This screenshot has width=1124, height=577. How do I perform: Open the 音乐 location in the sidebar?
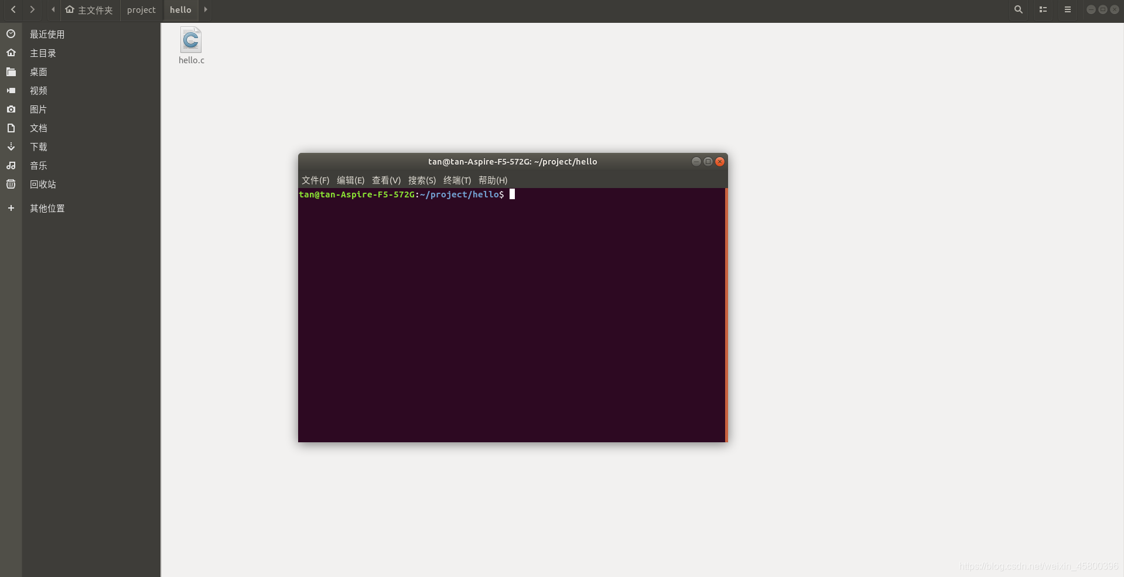click(x=38, y=165)
